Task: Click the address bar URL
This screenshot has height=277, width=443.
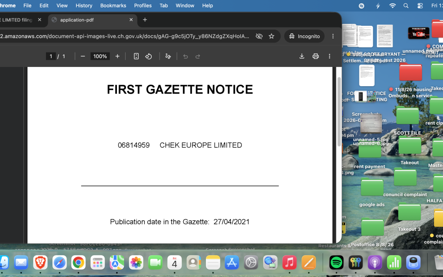Action: (125, 36)
